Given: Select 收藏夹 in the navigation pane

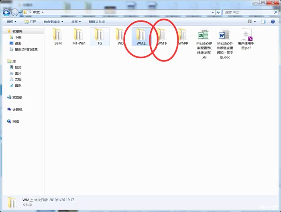Looking at the screenshot, I should click(17, 31).
